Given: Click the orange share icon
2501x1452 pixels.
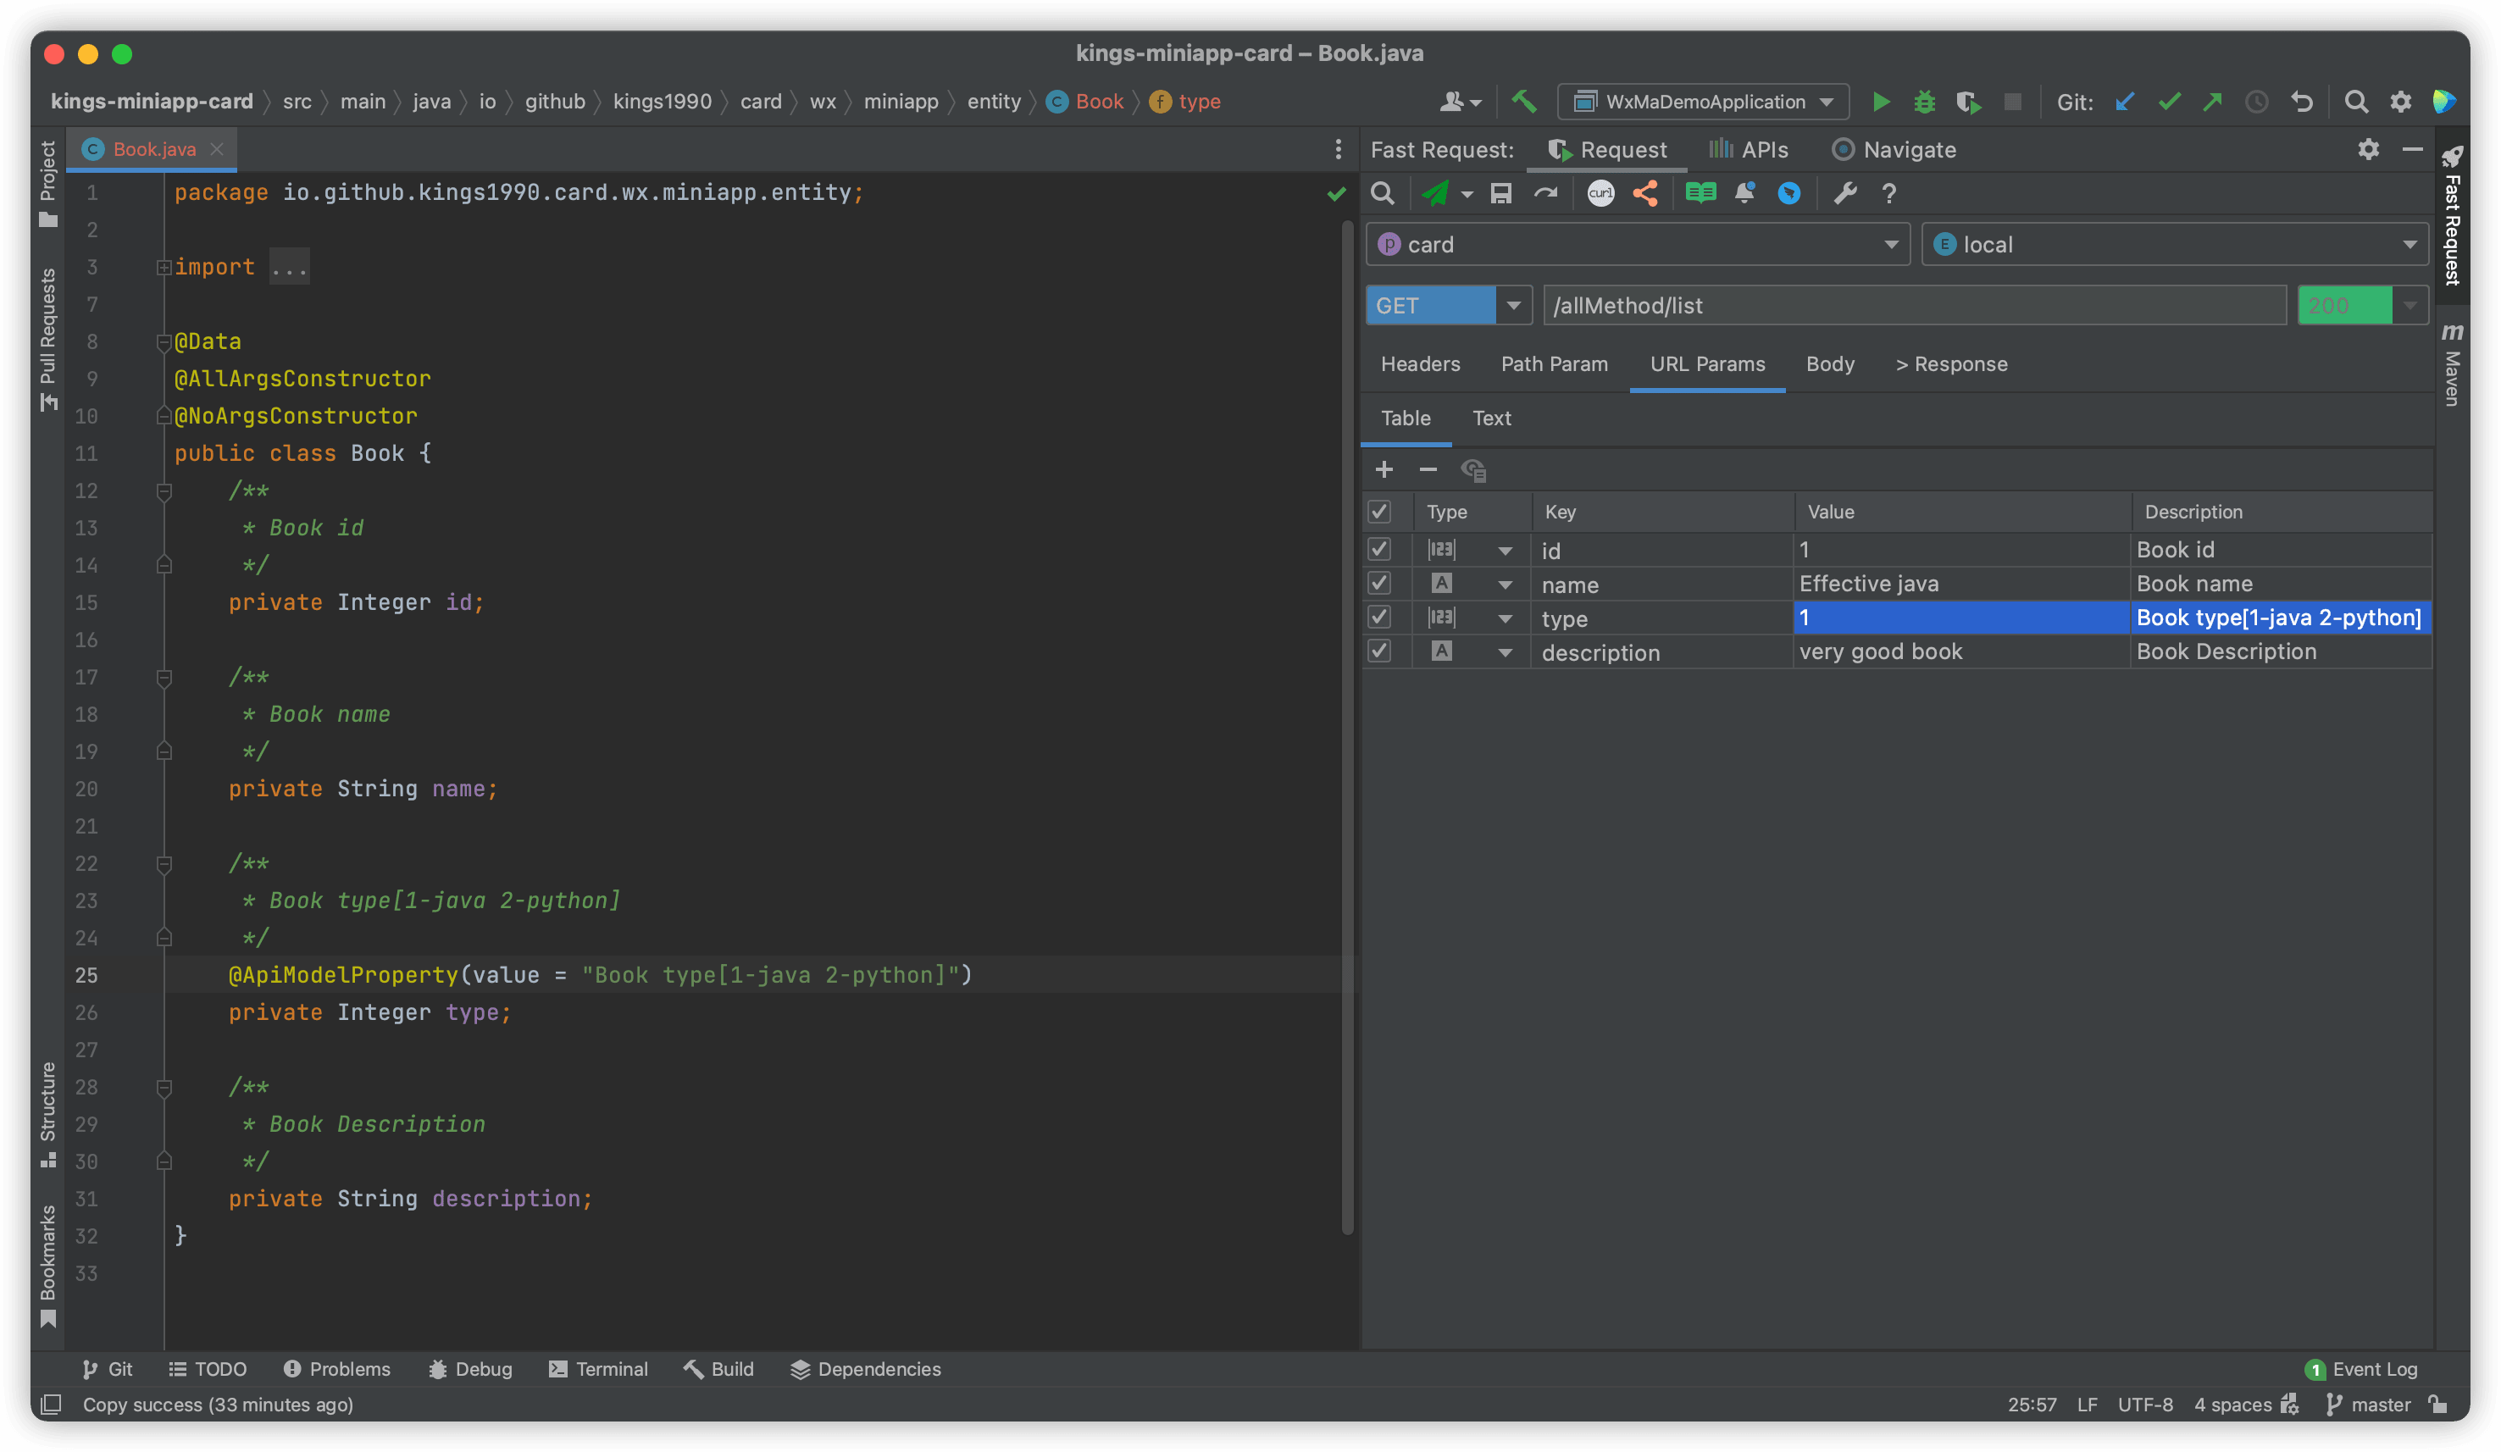Looking at the screenshot, I should coord(1644,193).
